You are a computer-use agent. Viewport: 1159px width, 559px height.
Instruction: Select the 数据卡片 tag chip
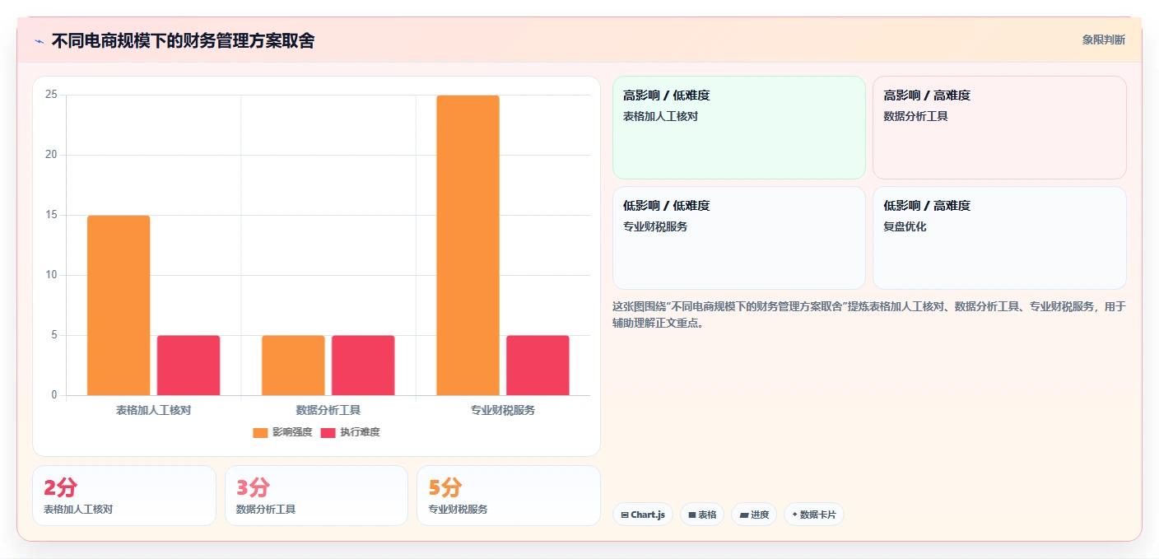click(814, 515)
